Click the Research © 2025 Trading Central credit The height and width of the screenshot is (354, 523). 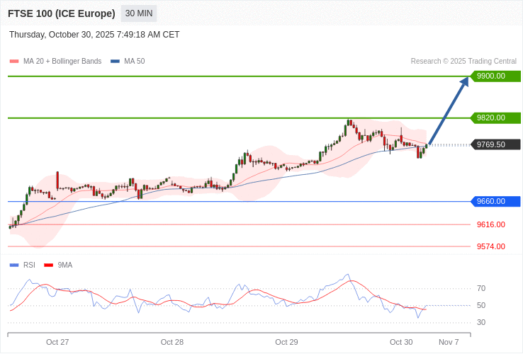point(463,62)
